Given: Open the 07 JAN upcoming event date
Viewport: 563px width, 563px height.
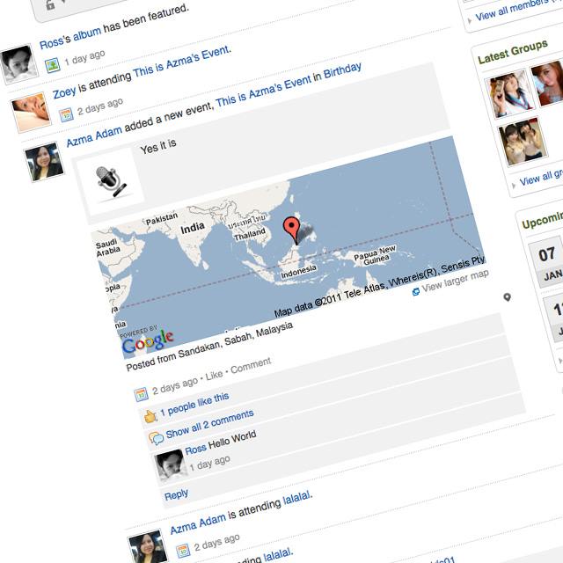Looking at the screenshot, I should point(548,262).
